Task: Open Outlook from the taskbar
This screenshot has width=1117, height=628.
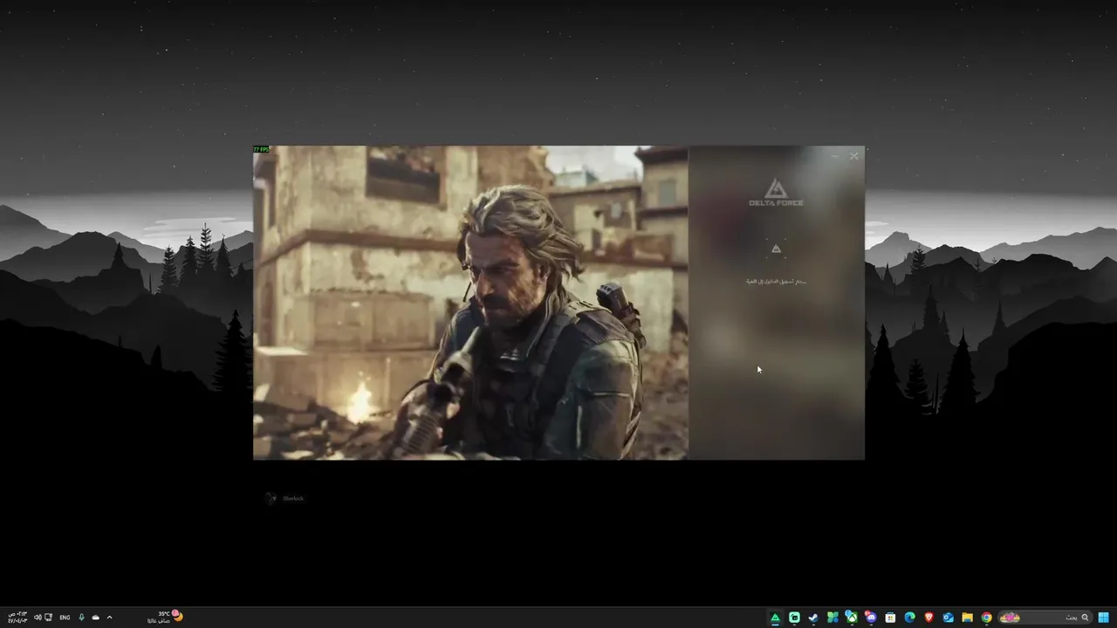Action: point(948,618)
